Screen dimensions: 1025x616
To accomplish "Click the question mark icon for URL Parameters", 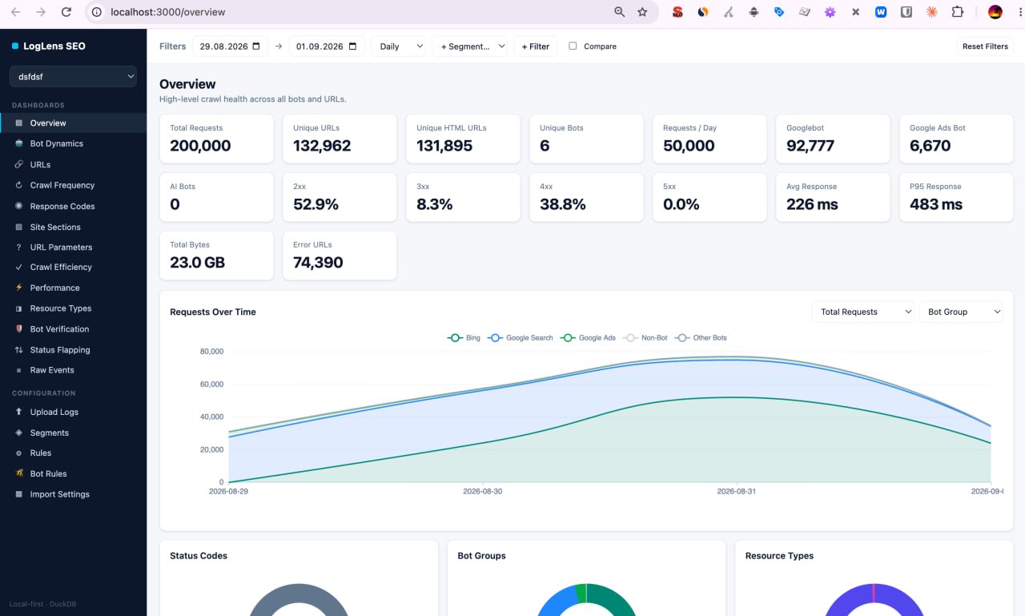I will (19, 248).
